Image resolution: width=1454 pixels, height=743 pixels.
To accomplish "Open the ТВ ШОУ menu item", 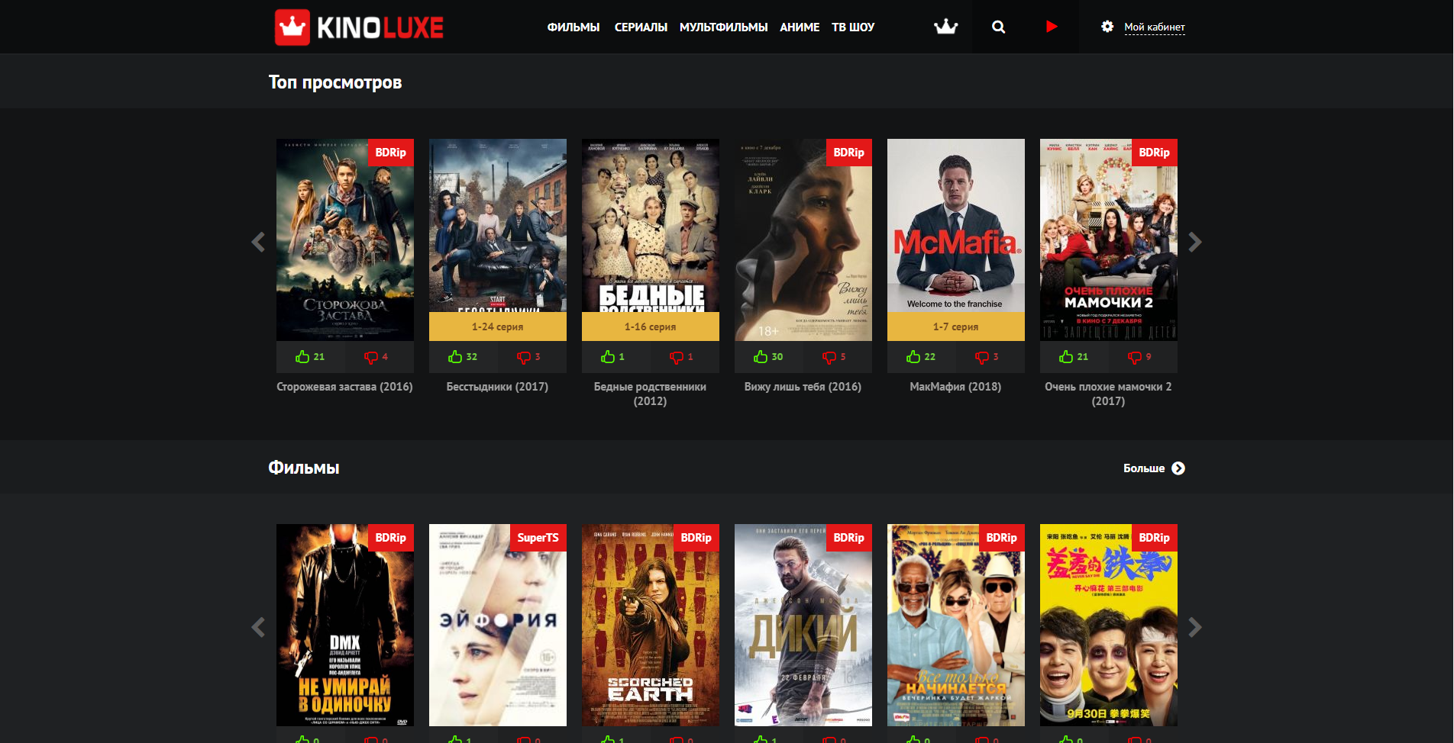I will tap(853, 27).
